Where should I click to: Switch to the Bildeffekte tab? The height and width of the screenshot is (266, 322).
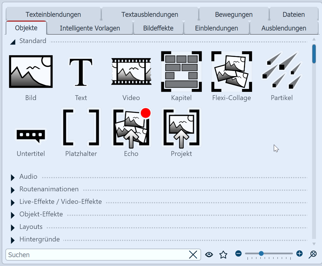click(x=158, y=28)
